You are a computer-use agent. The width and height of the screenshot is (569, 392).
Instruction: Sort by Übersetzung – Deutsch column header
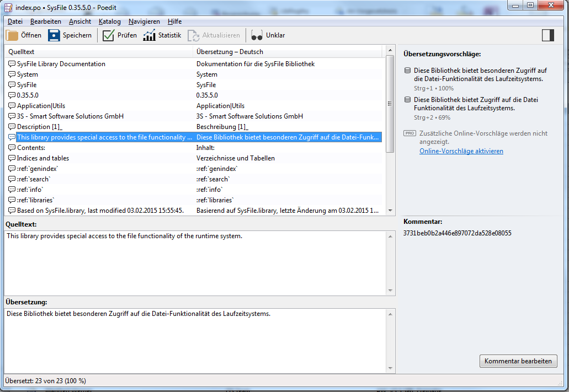coord(287,51)
